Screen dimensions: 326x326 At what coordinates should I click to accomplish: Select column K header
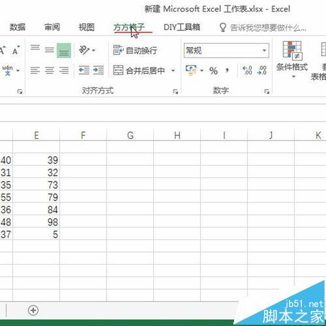(310, 135)
